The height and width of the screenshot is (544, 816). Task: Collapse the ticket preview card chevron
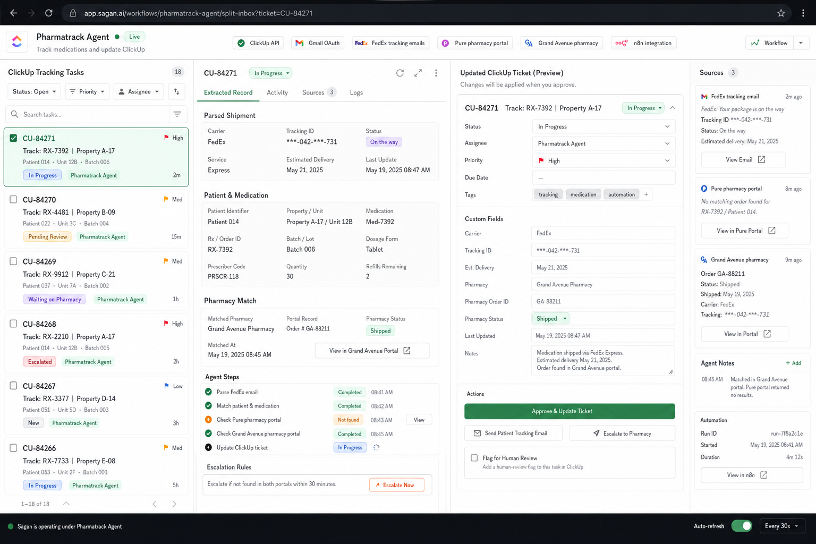pyautogui.click(x=673, y=108)
